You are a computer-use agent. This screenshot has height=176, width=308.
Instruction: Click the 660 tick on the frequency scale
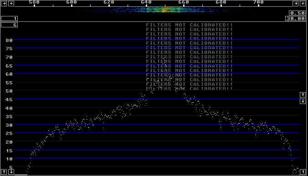[184, 5]
